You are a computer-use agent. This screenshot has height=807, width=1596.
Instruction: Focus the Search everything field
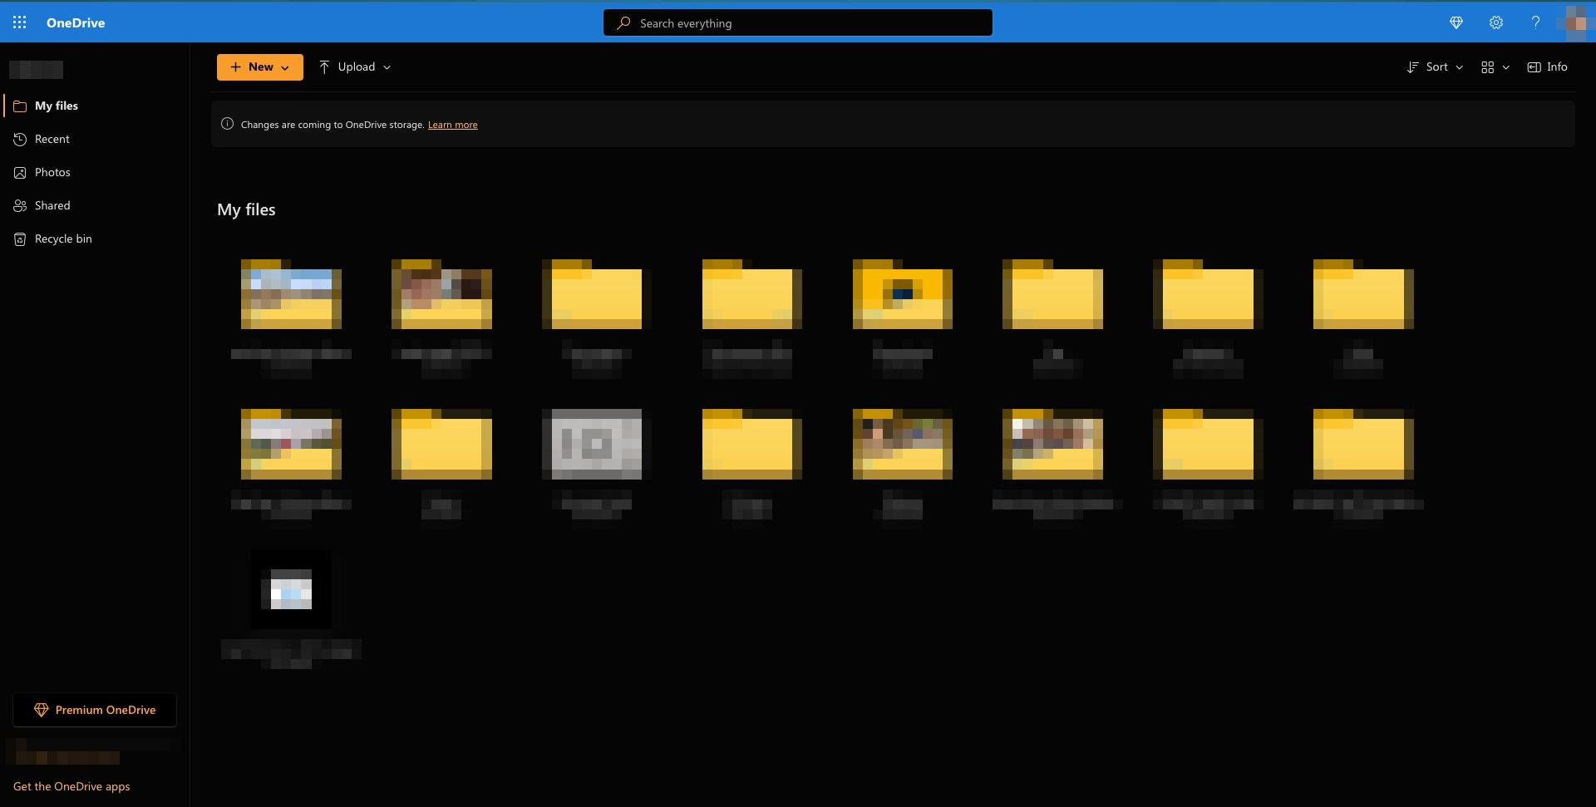point(798,23)
